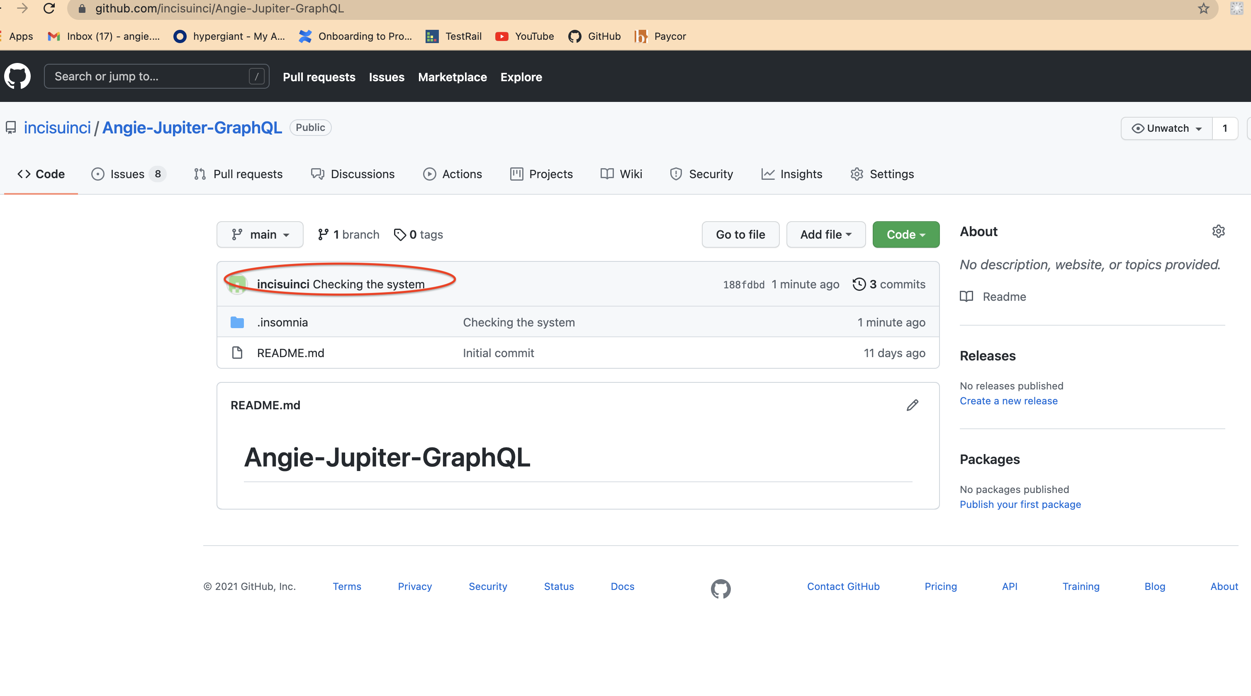Open the main branch dropdown
1251x696 pixels.
pos(260,234)
